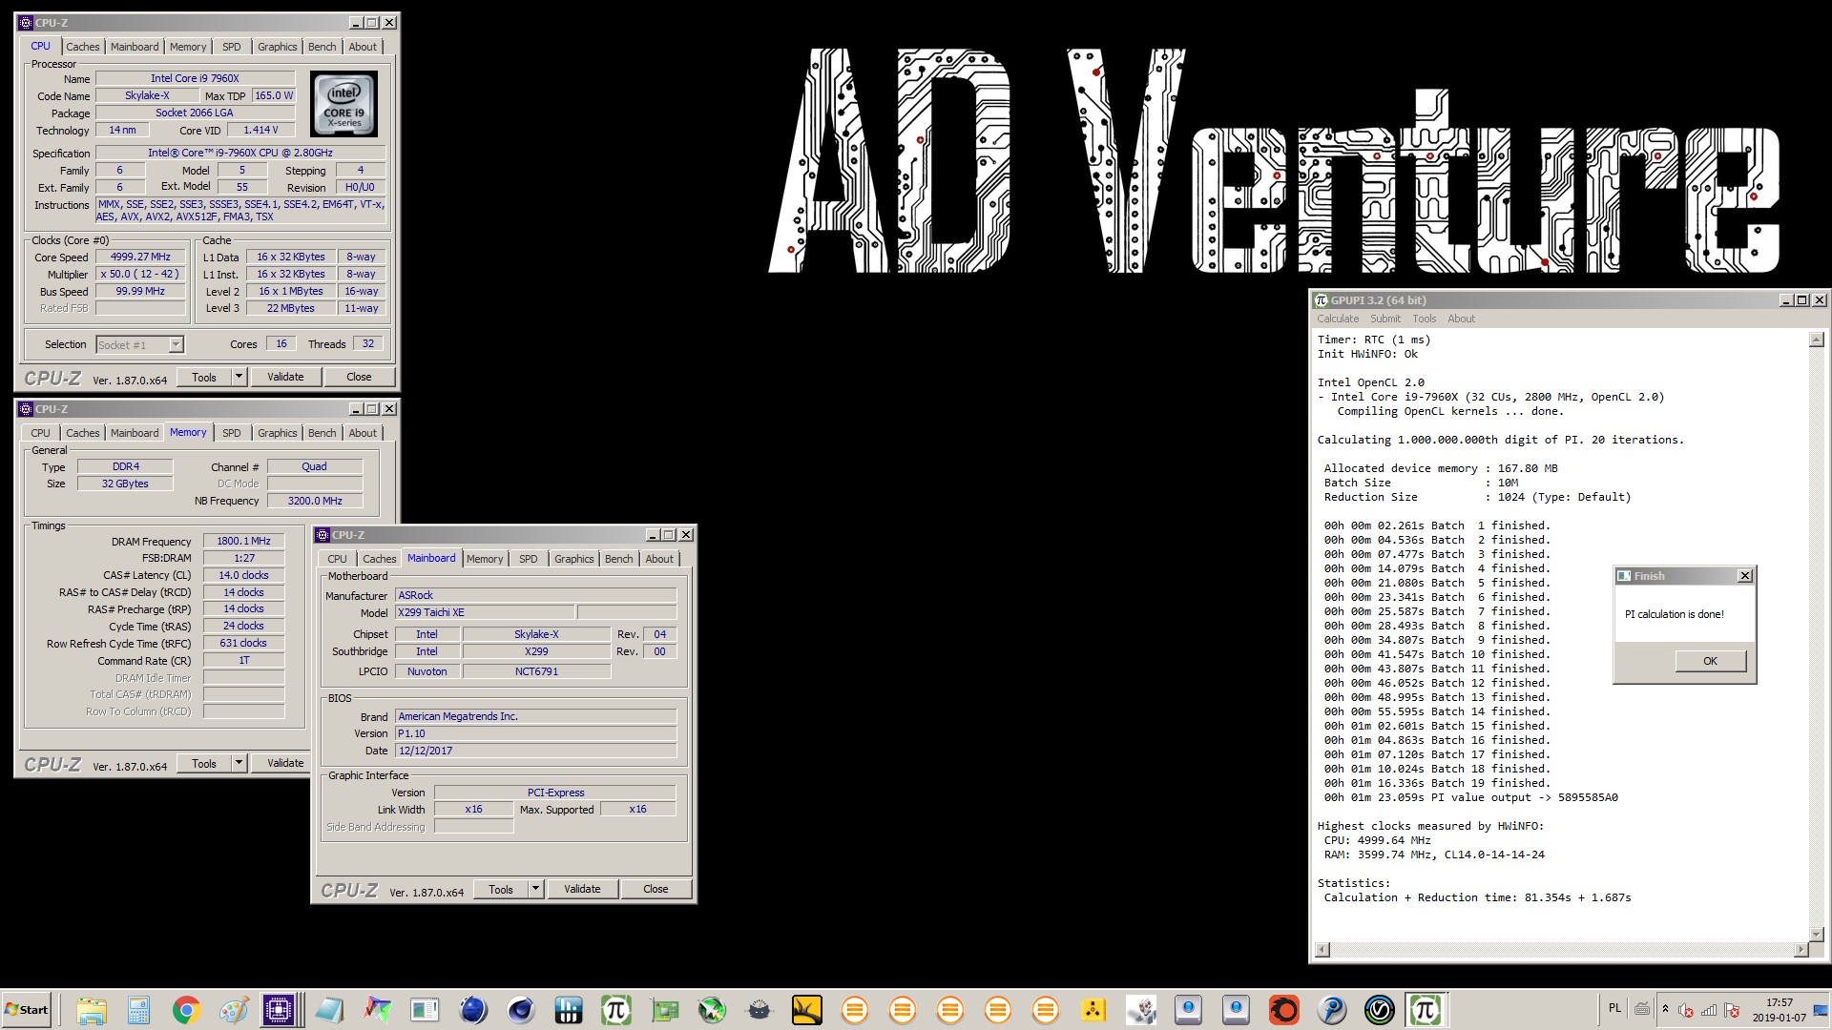This screenshot has width=1832, height=1030.
Task: Click Validate in the top CPU-Z window
Action: click(x=285, y=377)
